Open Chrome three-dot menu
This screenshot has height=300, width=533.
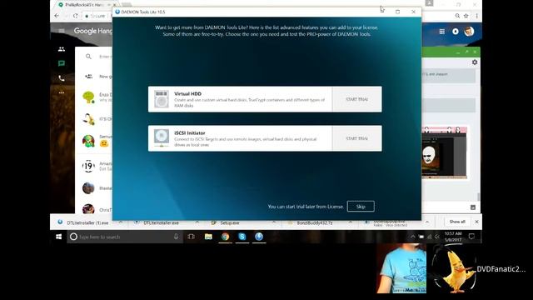(476, 16)
